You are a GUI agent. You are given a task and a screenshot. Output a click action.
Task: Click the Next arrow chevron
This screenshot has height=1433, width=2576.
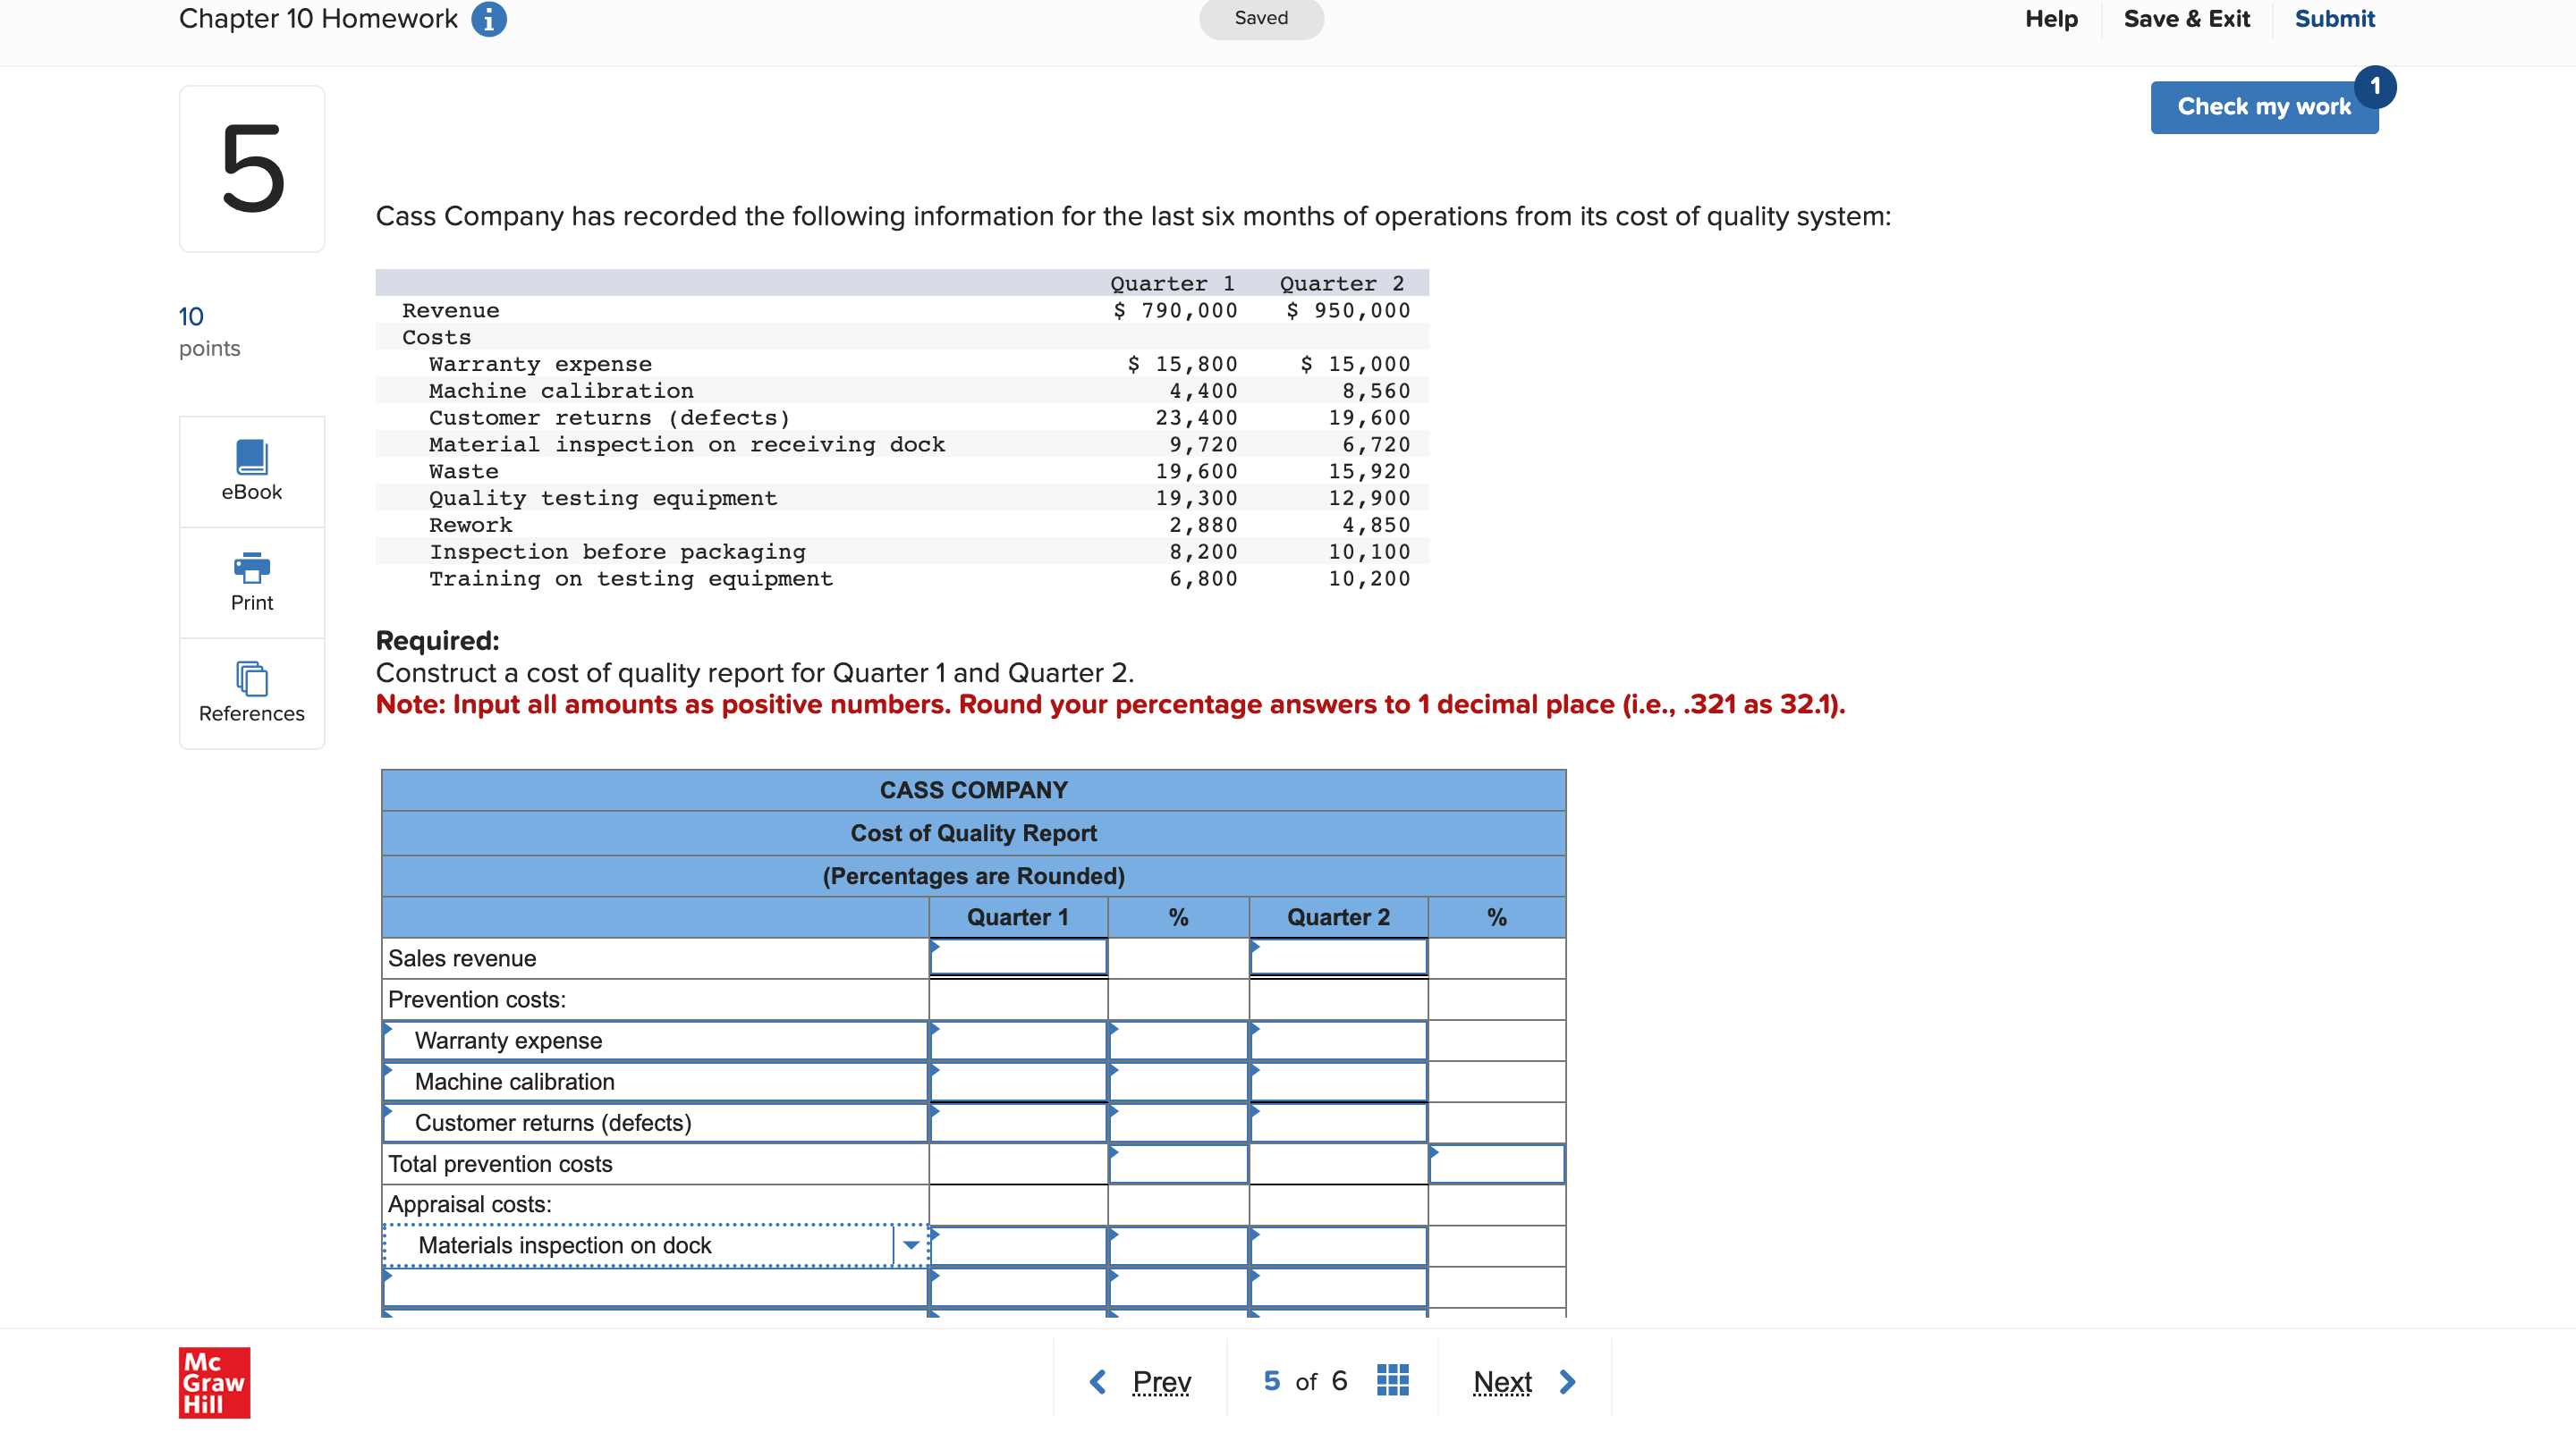pyautogui.click(x=1567, y=1381)
